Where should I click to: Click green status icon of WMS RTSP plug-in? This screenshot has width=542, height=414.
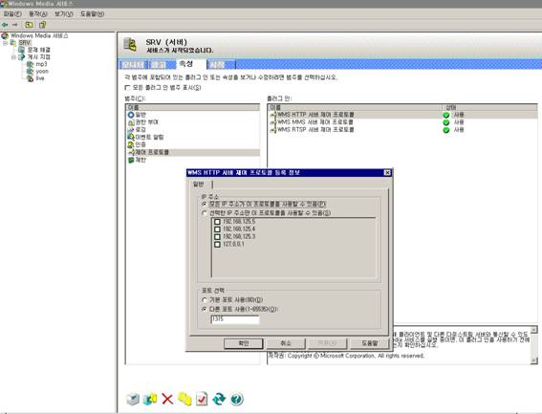pyautogui.click(x=446, y=130)
